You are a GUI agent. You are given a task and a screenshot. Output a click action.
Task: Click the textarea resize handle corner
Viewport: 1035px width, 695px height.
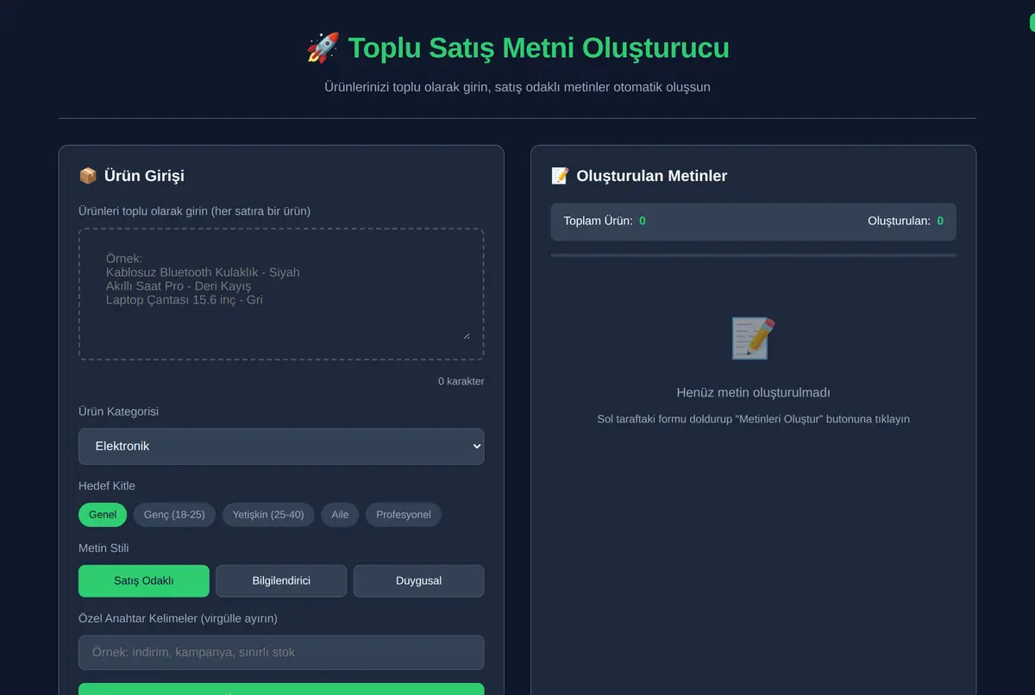467,335
